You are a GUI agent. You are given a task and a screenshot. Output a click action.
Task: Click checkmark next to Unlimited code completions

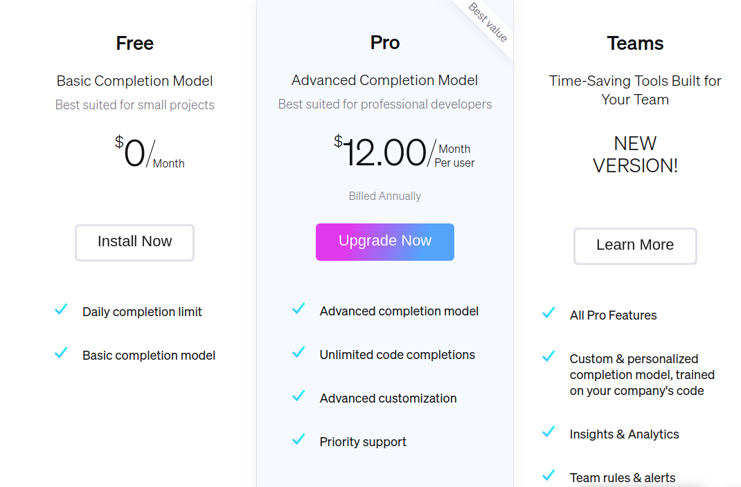(298, 353)
